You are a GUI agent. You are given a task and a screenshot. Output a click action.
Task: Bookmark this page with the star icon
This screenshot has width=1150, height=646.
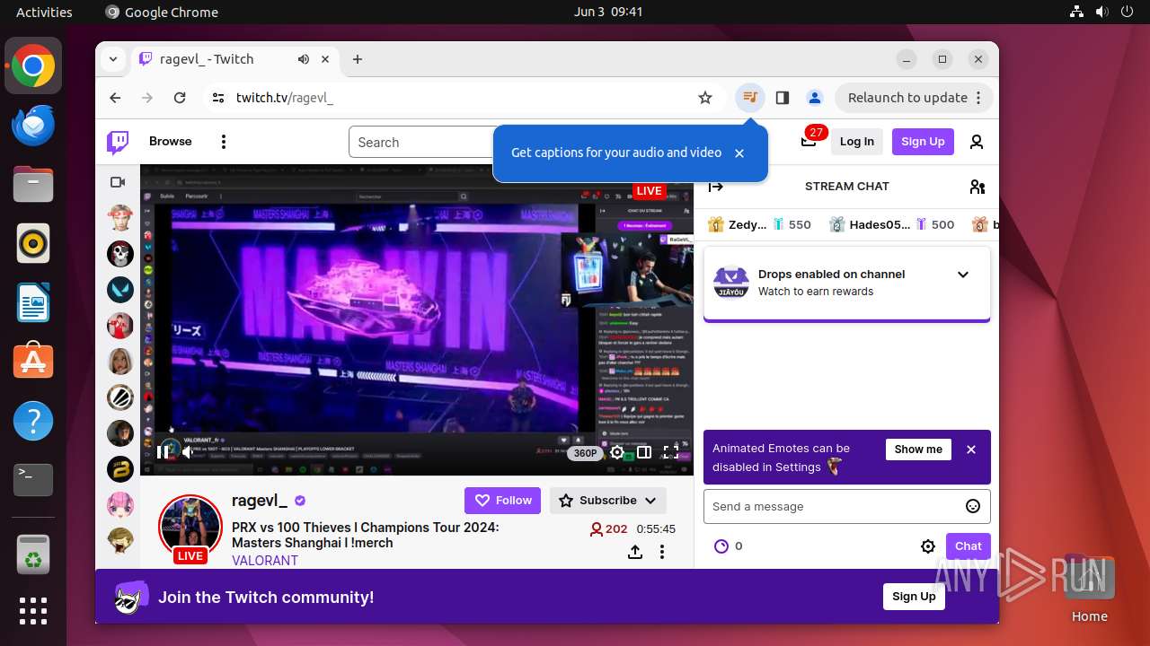(x=705, y=97)
